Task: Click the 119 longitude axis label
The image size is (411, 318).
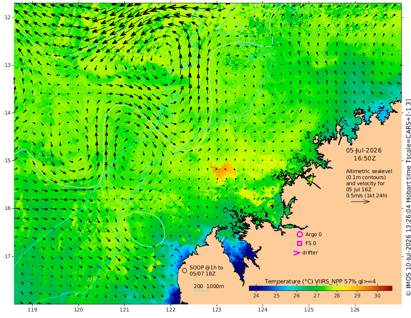Action: pos(33,310)
